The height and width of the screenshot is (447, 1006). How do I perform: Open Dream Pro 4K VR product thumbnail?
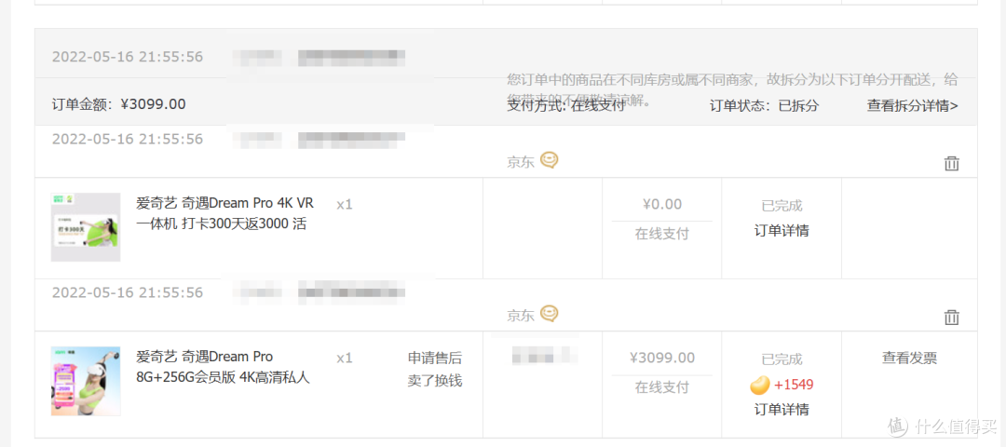tap(86, 227)
